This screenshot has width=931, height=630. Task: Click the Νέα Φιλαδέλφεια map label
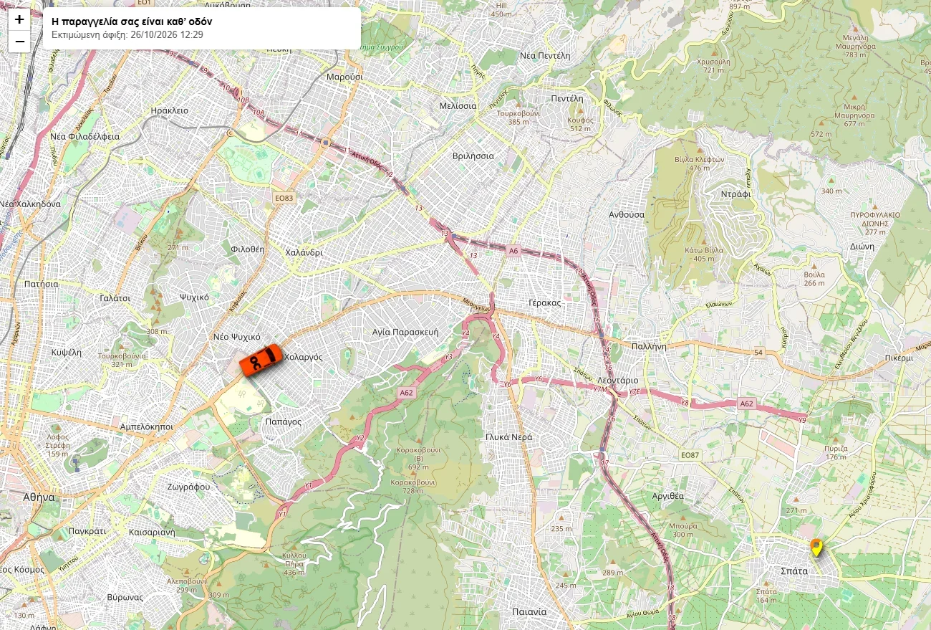85,136
